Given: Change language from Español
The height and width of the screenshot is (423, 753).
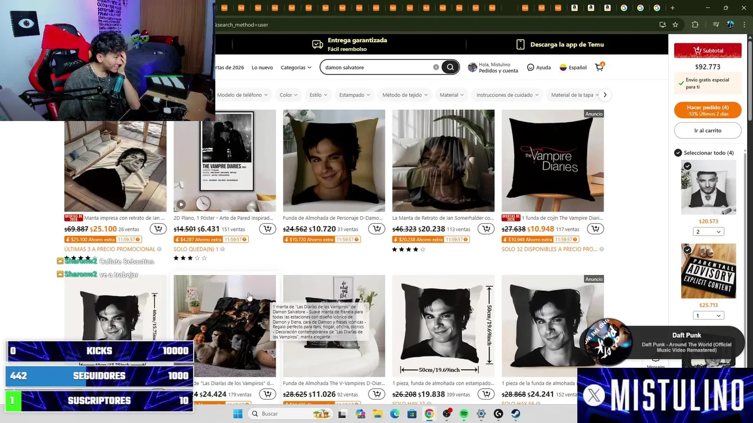Looking at the screenshot, I should point(573,67).
